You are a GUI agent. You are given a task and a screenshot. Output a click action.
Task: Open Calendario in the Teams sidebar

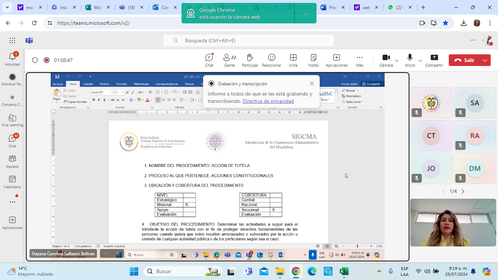click(x=12, y=182)
